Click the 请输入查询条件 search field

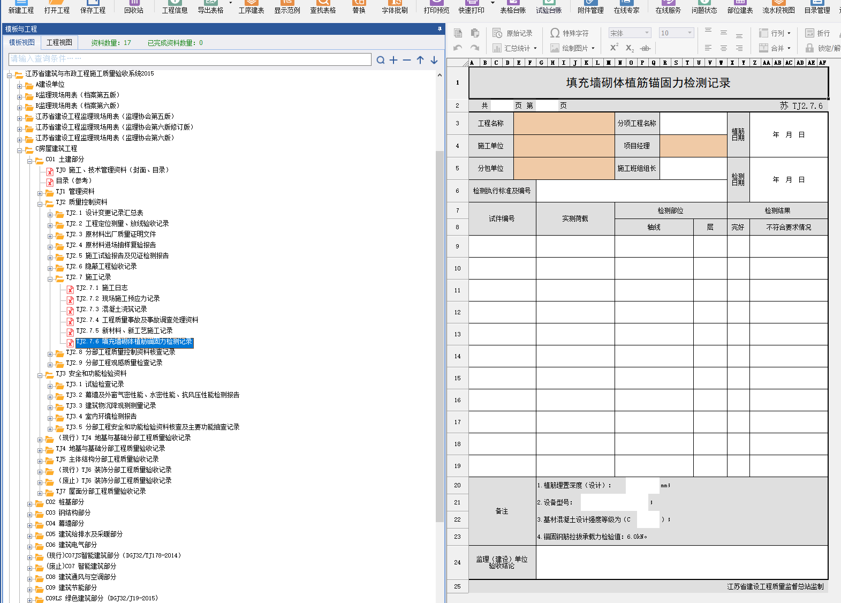click(x=190, y=59)
